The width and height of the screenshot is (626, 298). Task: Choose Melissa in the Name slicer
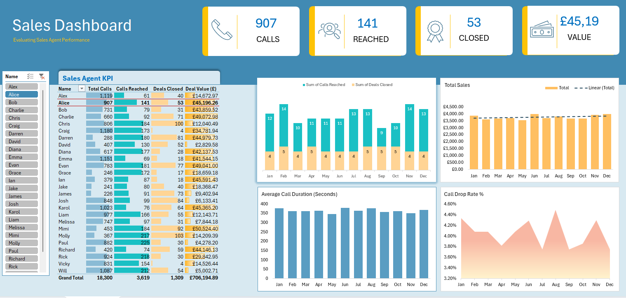tap(21, 228)
